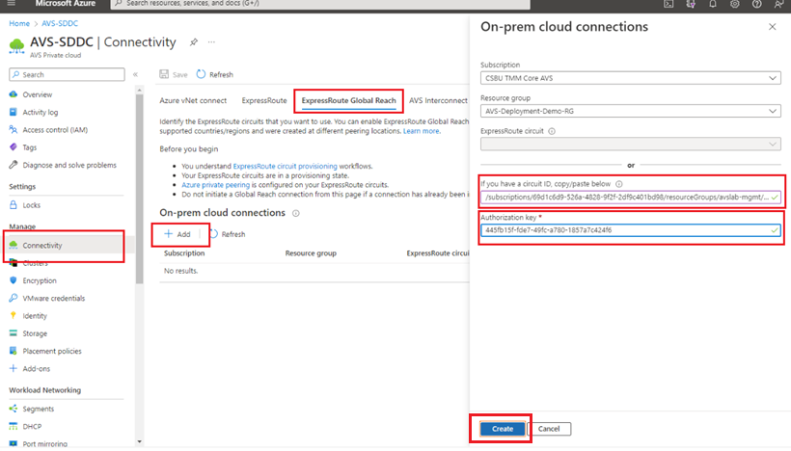
Task: Click the sidebar scrollbar down arrow
Action: (139, 442)
